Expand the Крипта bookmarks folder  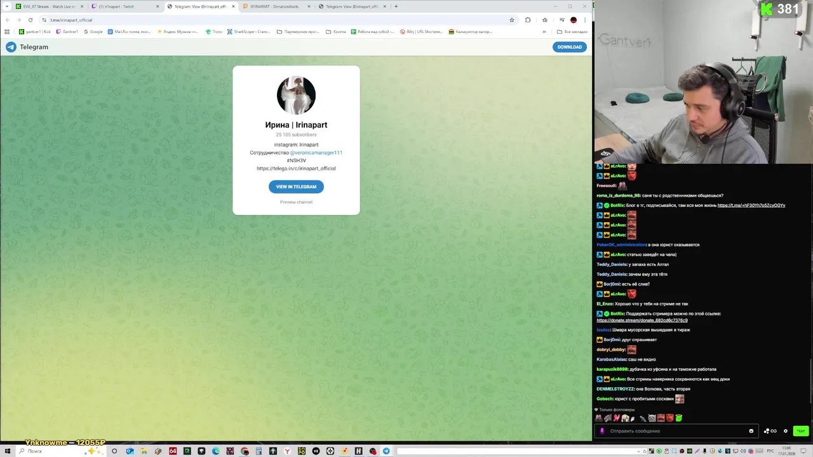pyautogui.click(x=336, y=32)
